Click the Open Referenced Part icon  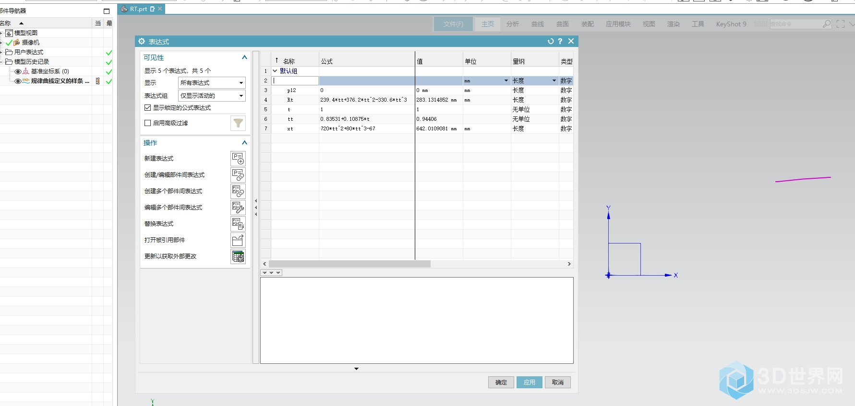point(238,240)
